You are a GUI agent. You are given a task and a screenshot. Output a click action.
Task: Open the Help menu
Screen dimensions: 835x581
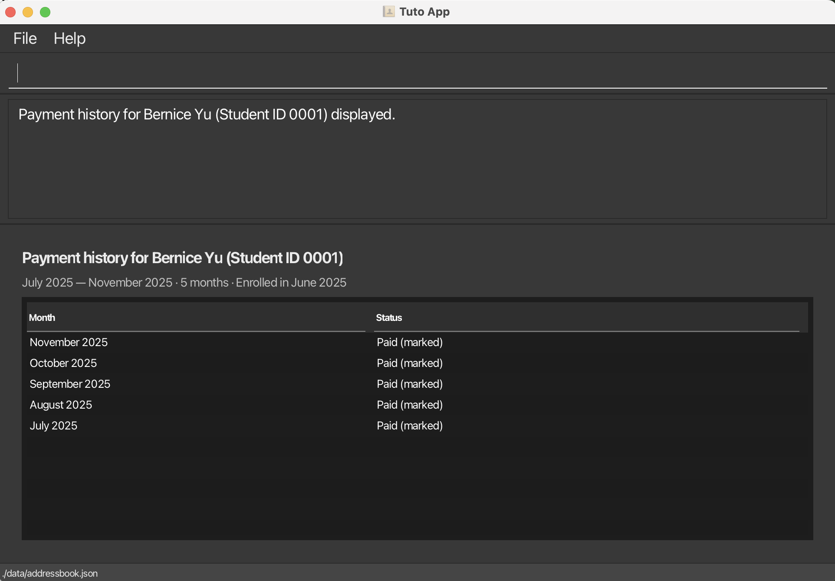(x=69, y=39)
